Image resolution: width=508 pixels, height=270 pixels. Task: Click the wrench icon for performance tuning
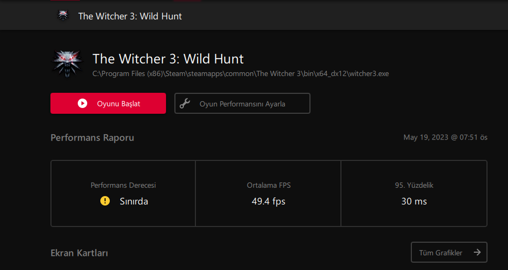point(185,103)
